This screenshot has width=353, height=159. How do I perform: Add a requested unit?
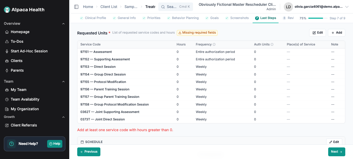point(336,33)
